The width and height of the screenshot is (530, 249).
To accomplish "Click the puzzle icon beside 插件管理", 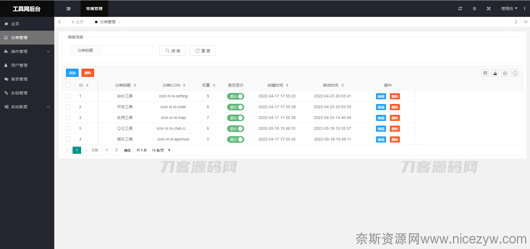I will coord(6,51).
